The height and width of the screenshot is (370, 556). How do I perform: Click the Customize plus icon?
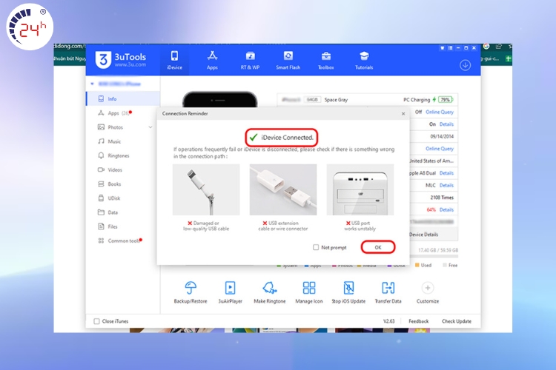427,289
